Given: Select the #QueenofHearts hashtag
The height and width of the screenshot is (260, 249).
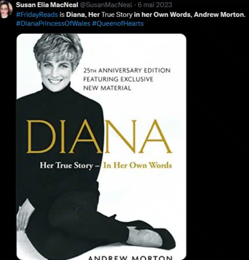Looking at the screenshot, I should point(118,24).
